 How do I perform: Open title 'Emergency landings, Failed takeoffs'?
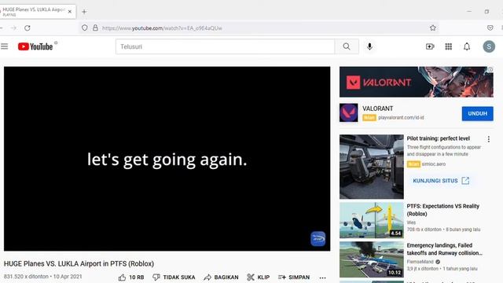tap(444, 249)
